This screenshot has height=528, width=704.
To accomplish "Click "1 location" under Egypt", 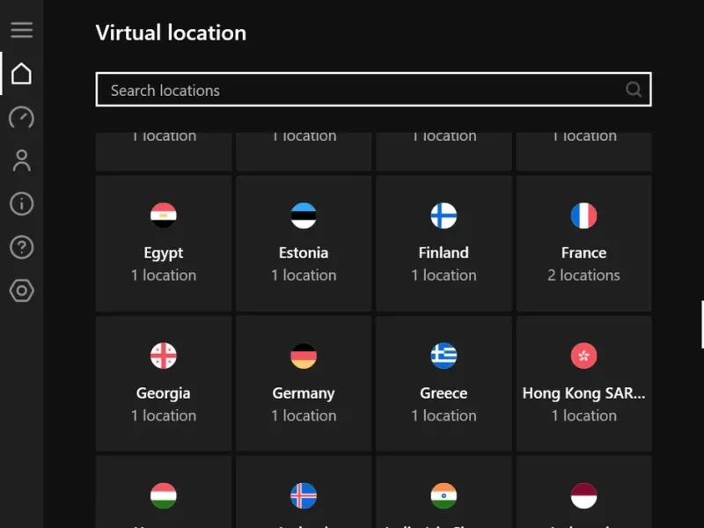I will point(164,275).
